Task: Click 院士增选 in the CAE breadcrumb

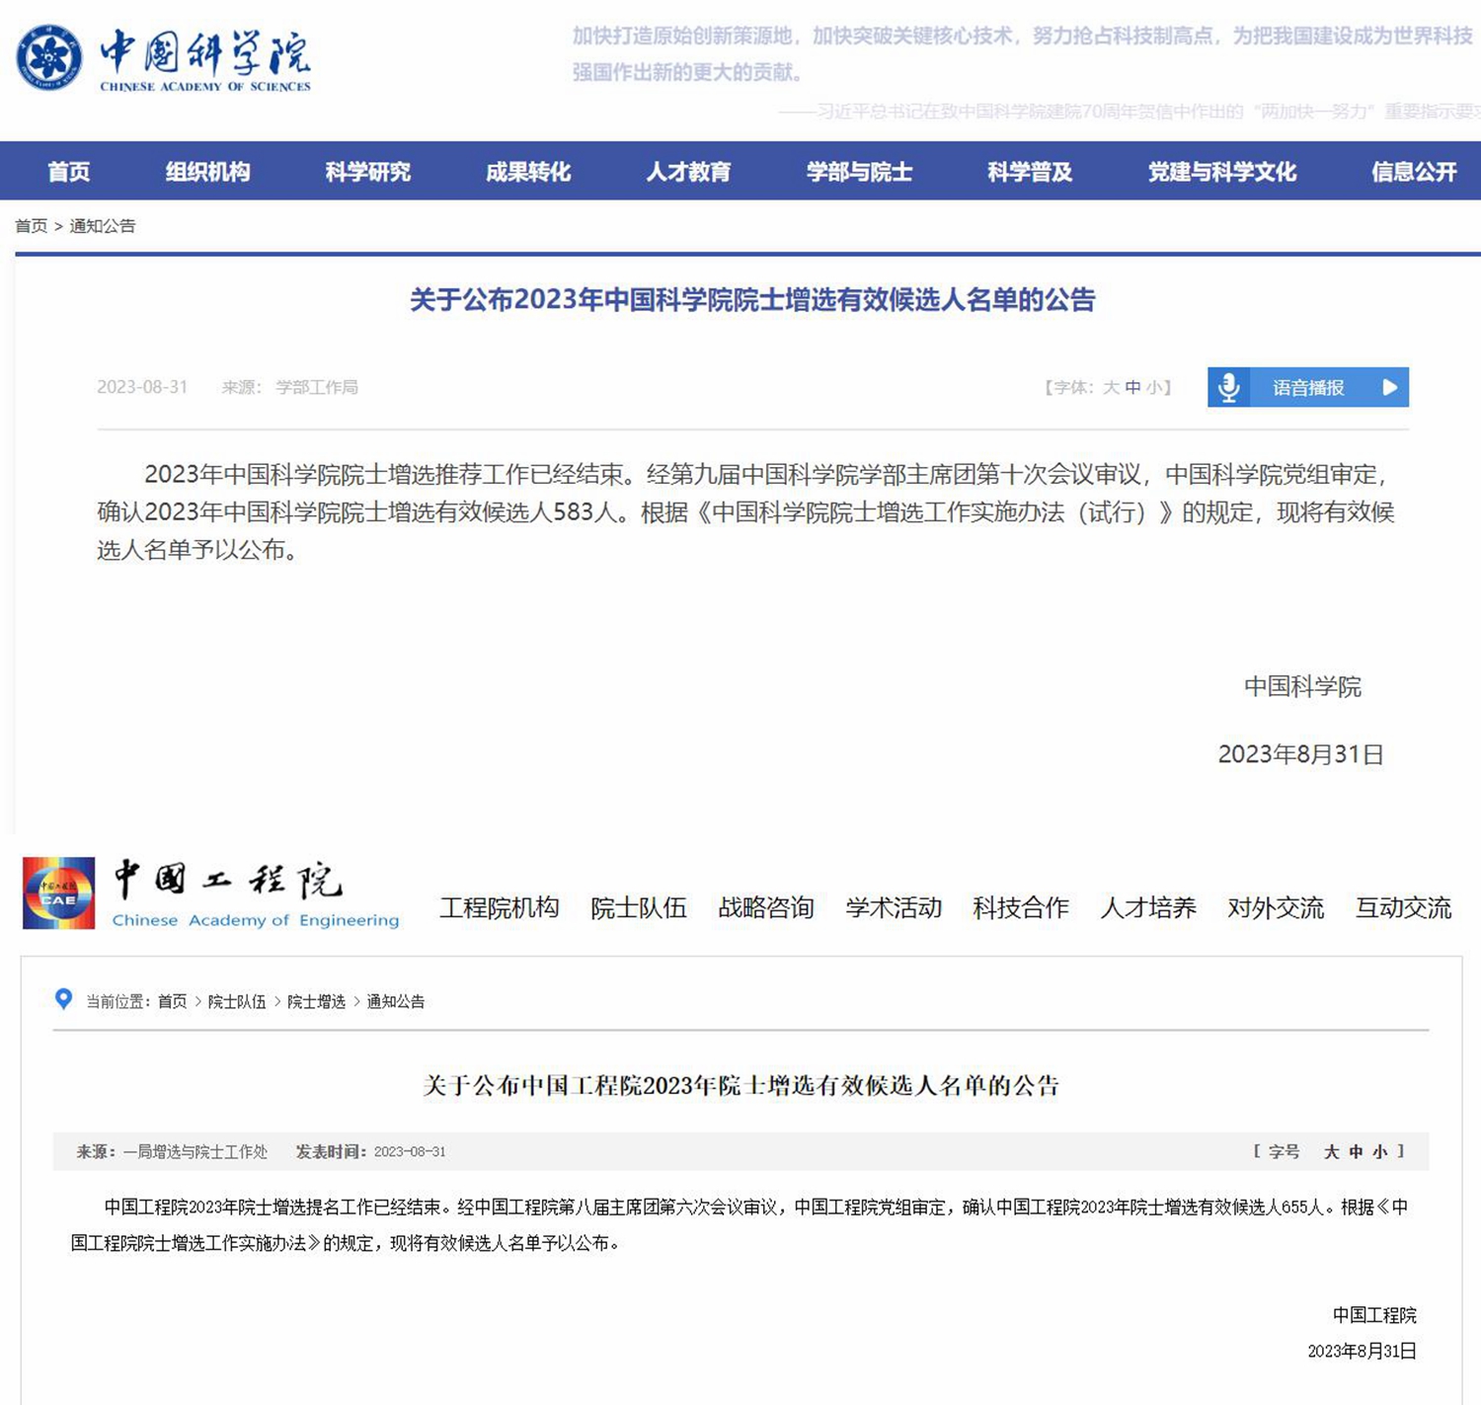Action: pyautogui.click(x=316, y=1001)
